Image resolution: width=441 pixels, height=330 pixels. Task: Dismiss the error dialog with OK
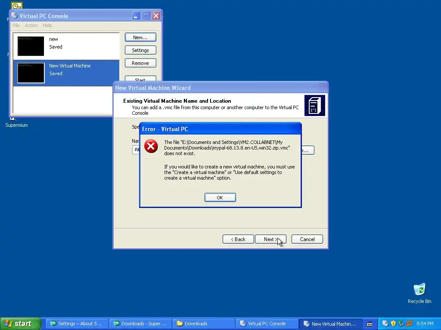point(220,198)
